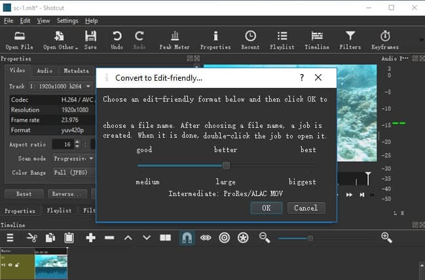
Task: Click the timeline zoom in magnifier
Action: click(x=386, y=238)
